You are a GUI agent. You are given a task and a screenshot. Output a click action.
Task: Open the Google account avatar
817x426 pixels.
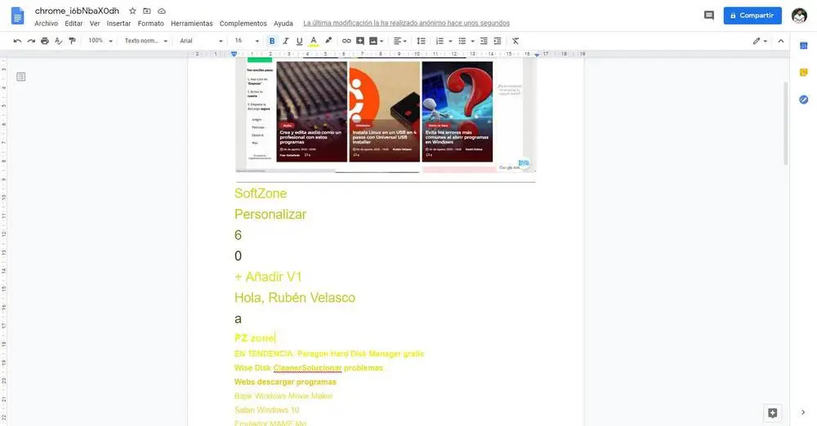click(799, 16)
